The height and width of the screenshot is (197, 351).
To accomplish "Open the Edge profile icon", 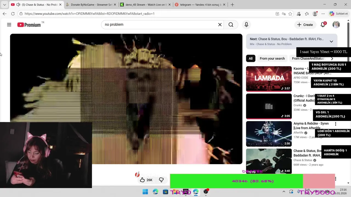I will [315, 14].
